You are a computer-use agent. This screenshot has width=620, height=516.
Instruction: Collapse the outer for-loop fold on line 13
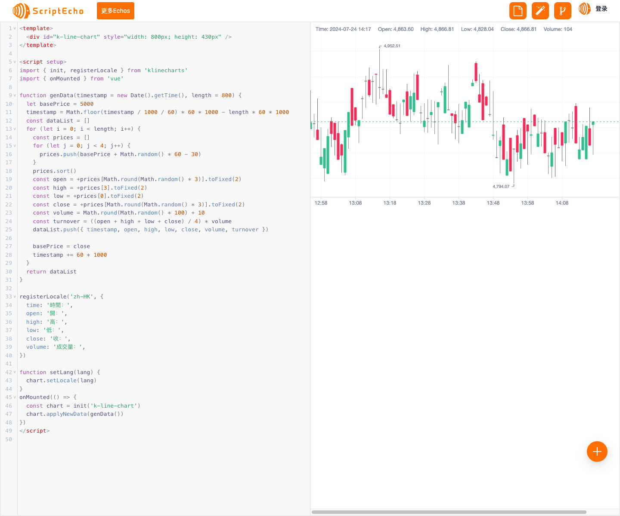[x=15, y=129]
